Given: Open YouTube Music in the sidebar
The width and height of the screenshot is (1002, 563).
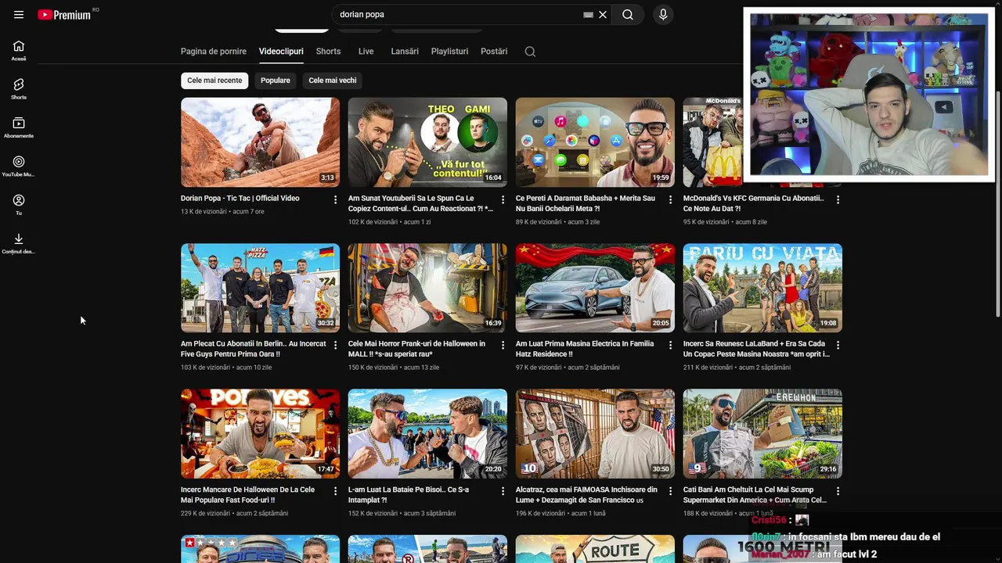Looking at the screenshot, I should (x=19, y=167).
